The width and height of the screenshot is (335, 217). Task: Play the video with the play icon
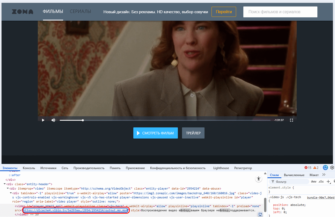[x=43, y=120]
